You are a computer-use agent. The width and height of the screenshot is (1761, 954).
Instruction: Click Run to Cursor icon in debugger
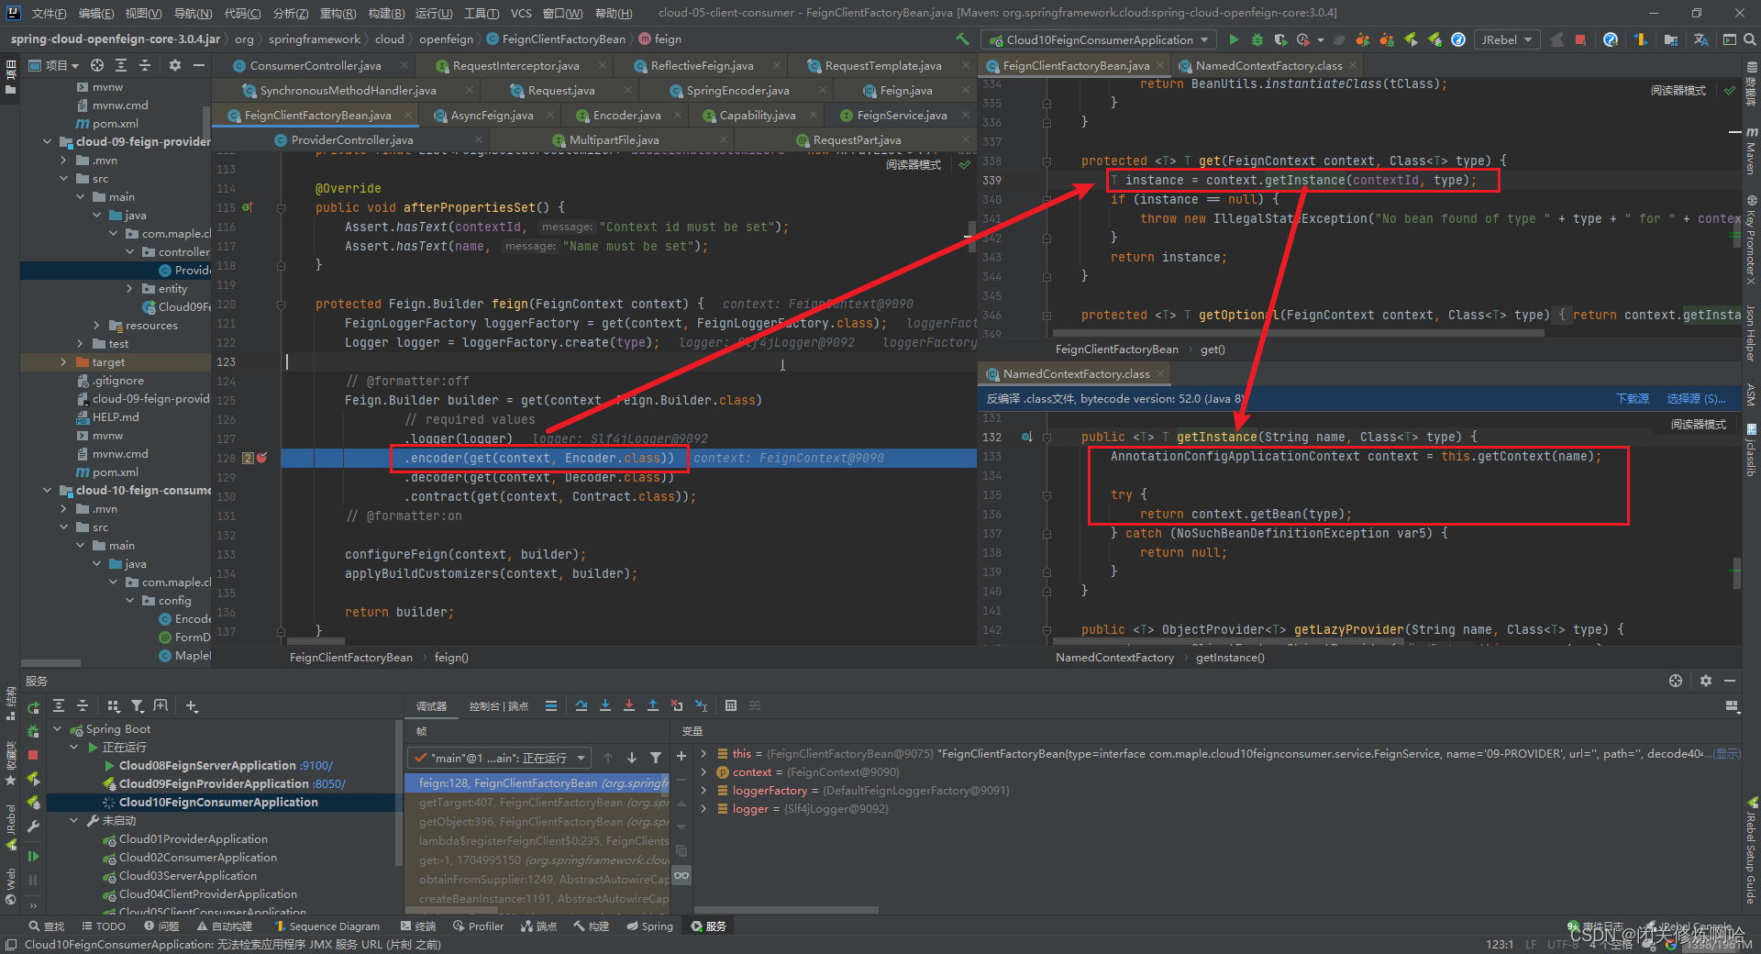coord(701,705)
